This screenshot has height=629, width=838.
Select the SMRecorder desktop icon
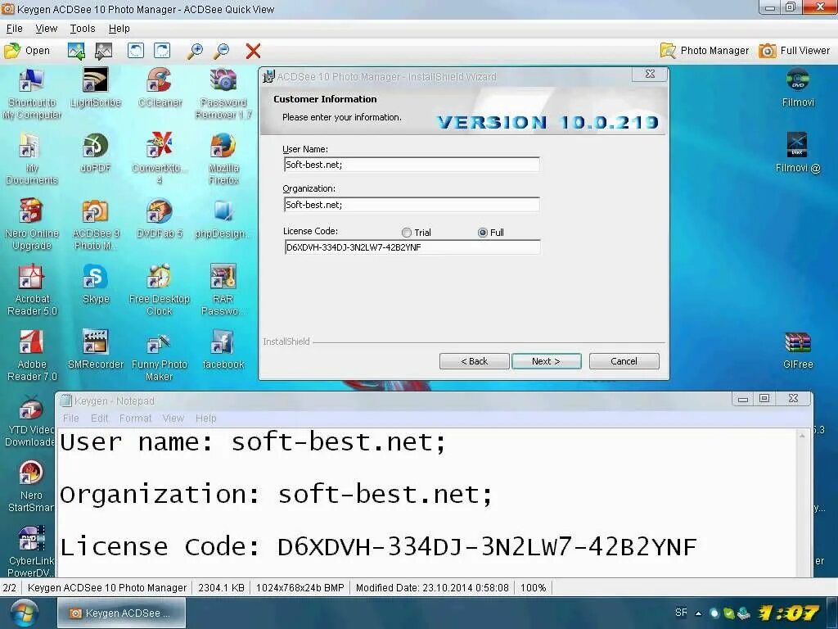pyautogui.click(x=96, y=349)
